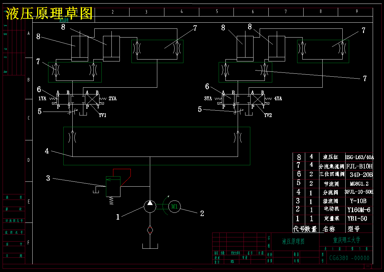Click the part name 三位四通阀 in the table
384x272 pixels.
332,174
